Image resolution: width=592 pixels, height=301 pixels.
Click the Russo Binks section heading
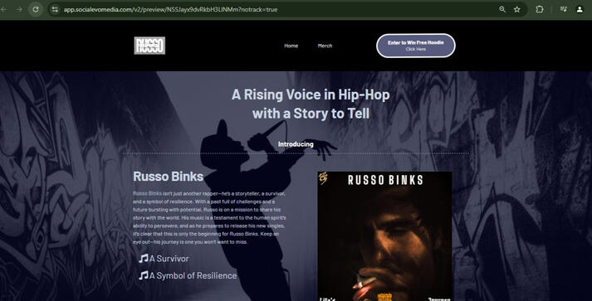point(168,177)
